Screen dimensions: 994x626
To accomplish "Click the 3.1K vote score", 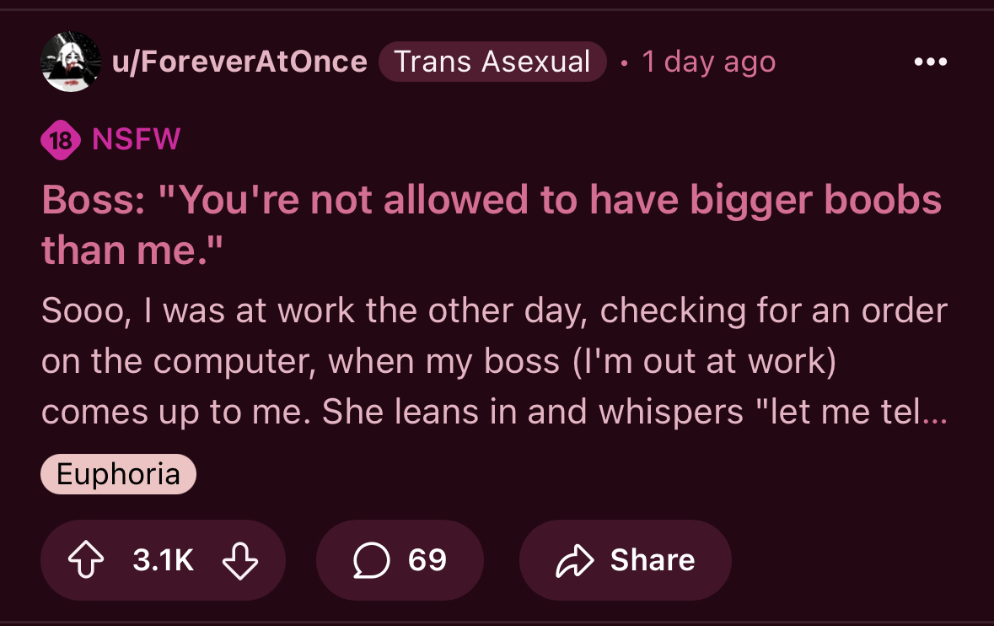I will tap(163, 559).
